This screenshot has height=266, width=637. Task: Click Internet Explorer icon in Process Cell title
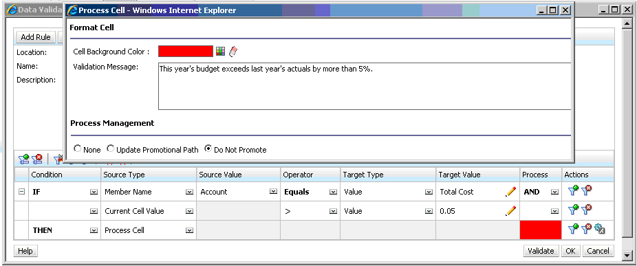pos(72,10)
